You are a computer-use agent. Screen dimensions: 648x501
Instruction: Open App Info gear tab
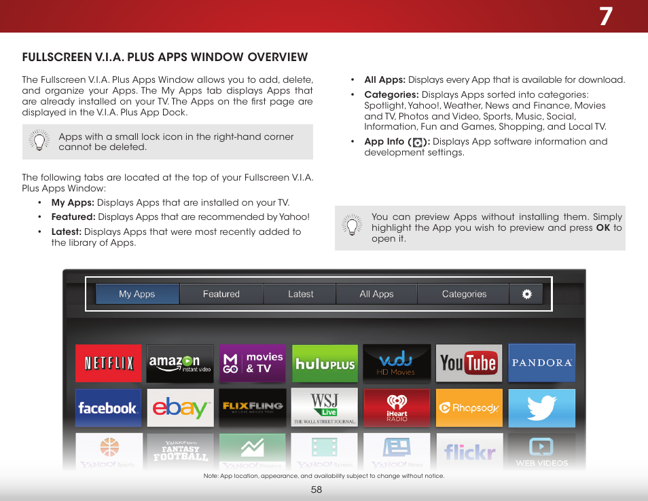click(x=526, y=294)
